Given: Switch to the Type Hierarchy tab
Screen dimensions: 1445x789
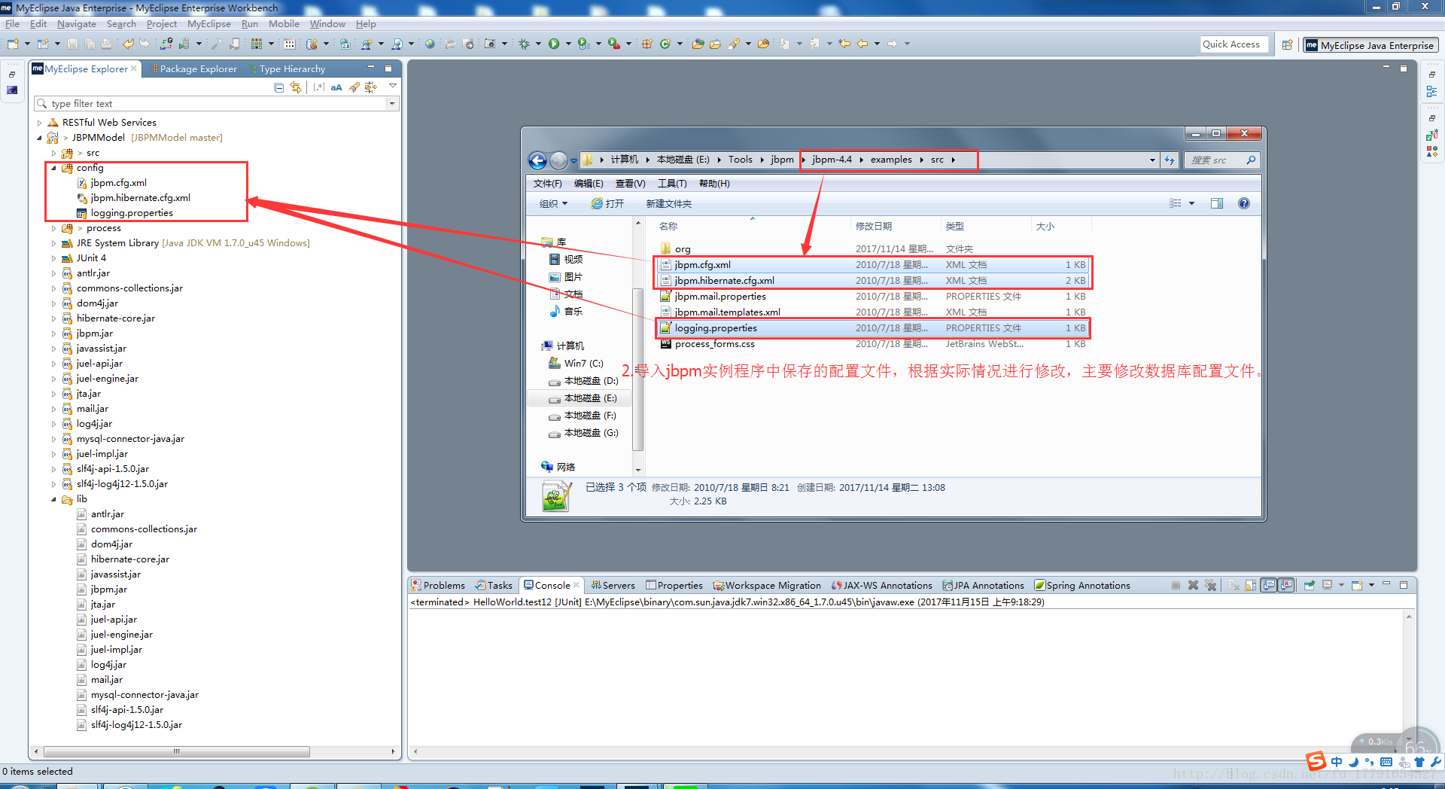Looking at the screenshot, I should click(287, 69).
